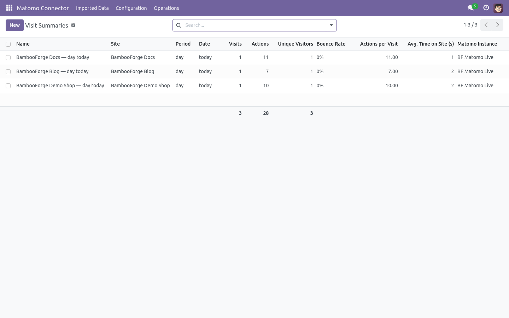
Task: Select the BambooForge Demo Shop row checkbox
Action: click(8, 86)
